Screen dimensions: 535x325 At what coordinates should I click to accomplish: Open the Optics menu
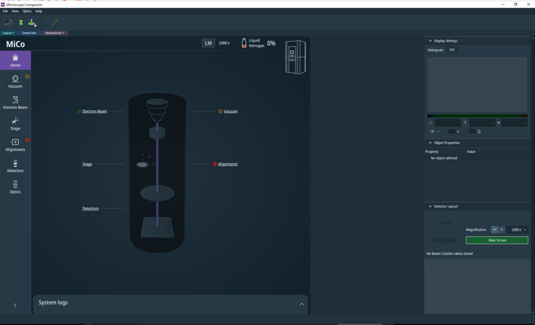(27, 11)
